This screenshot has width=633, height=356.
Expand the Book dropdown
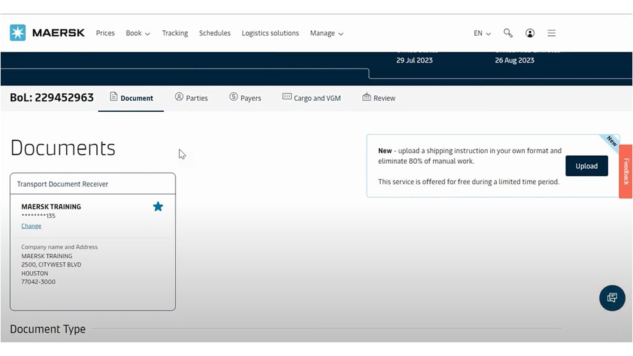(137, 33)
